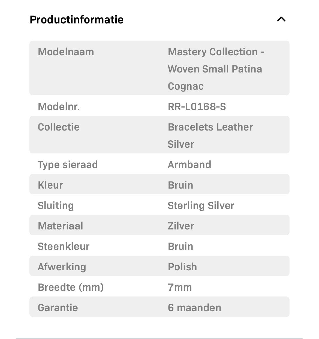
Task: Click the Modelnr. label
Action: tap(59, 107)
